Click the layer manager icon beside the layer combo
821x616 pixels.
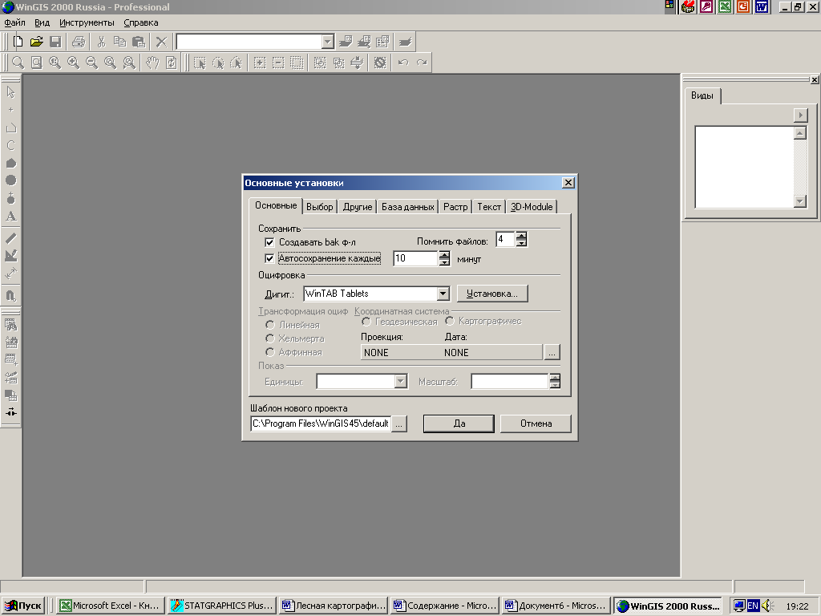pyautogui.click(x=346, y=42)
